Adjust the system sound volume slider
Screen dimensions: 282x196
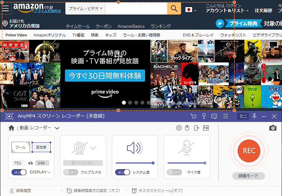(135, 163)
